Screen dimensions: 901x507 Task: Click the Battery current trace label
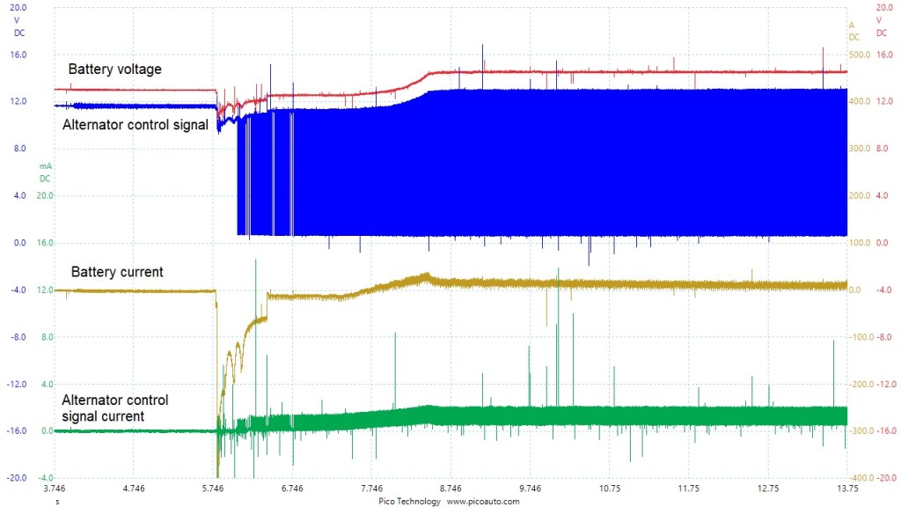pos(117,272)
